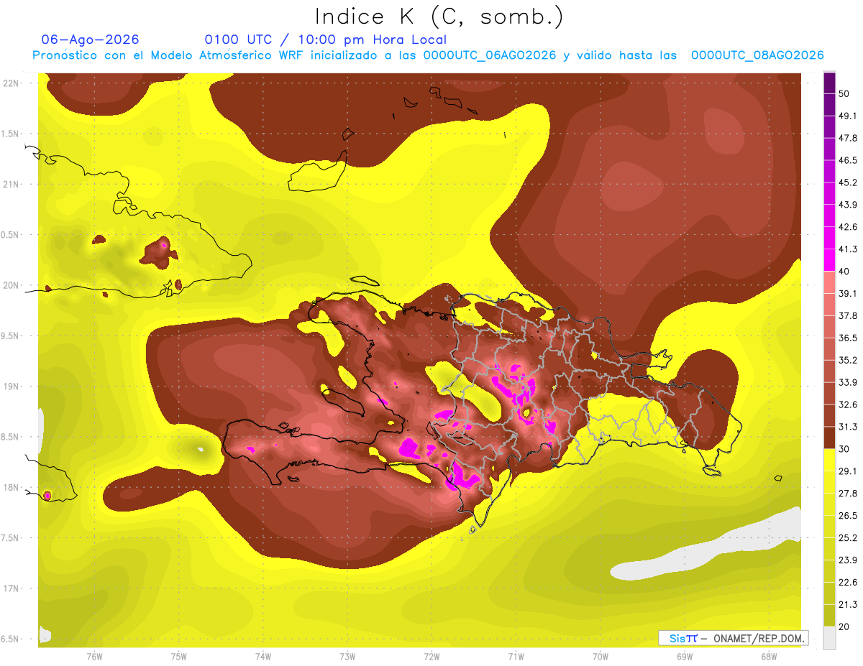Pick the reddish swatch between 33.9 and 35.2
863x666 pixels.
829,371
